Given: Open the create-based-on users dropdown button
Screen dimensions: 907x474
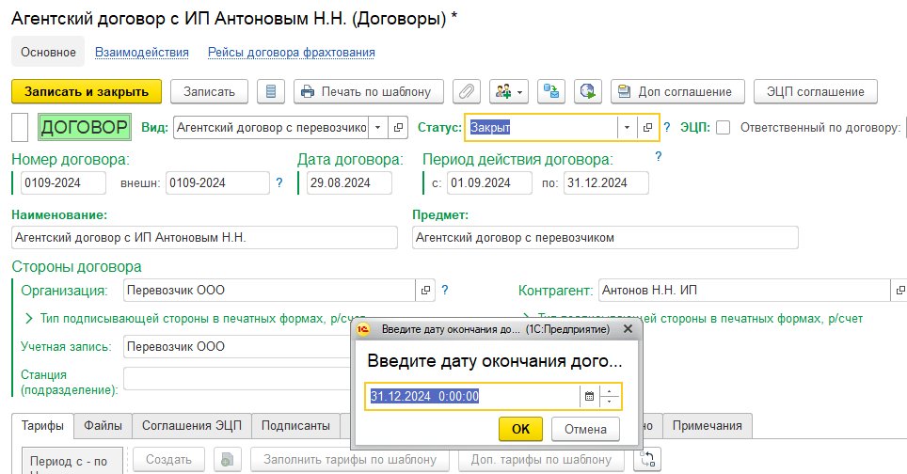Looking at the screenshot, I should [509, 91].
